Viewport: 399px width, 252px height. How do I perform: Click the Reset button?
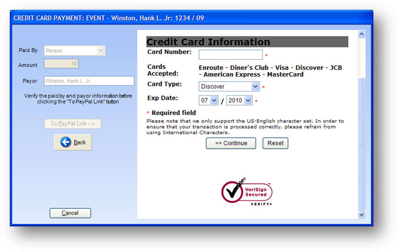point(275,143)
